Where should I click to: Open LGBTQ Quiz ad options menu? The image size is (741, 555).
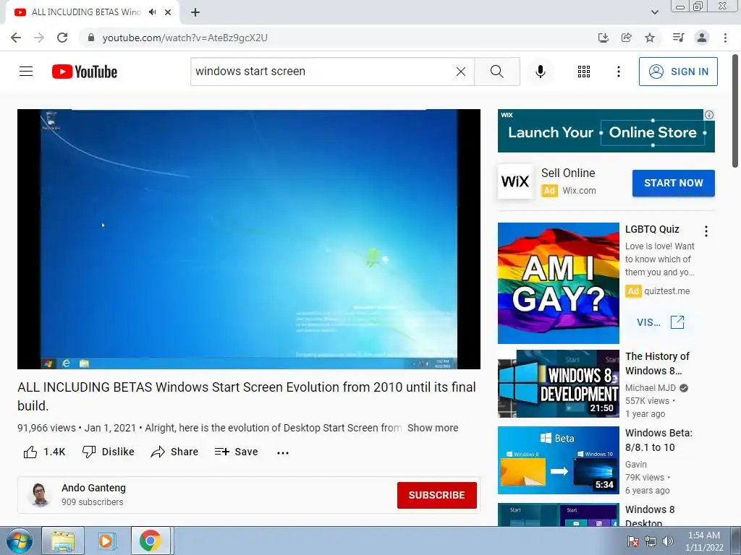coord(706,231)
